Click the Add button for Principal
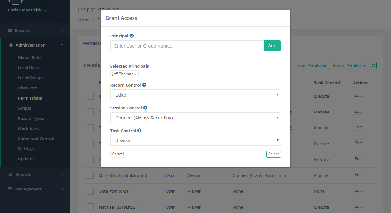 click(272, 45)
